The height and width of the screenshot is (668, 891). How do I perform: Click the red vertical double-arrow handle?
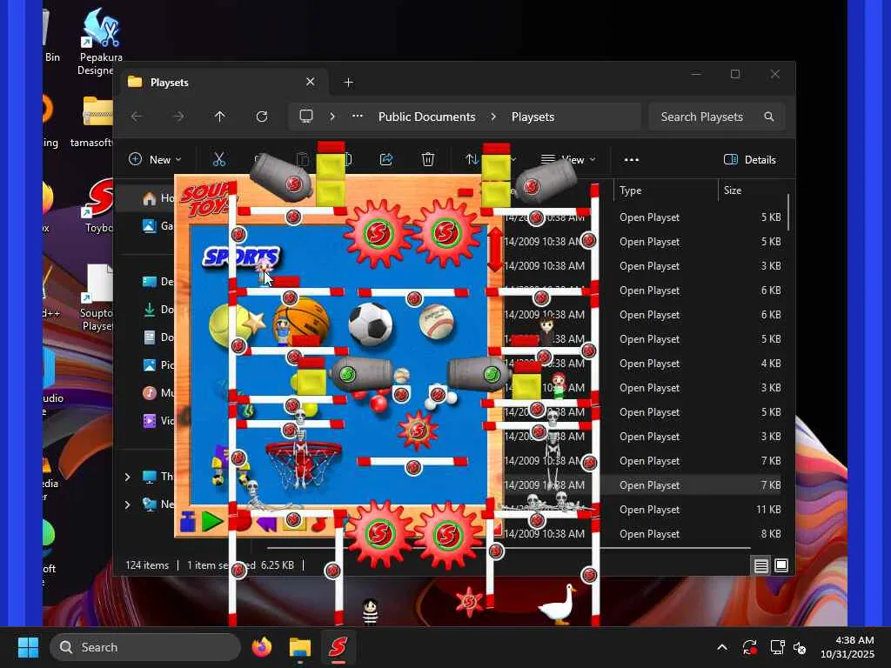click(495, 250)
